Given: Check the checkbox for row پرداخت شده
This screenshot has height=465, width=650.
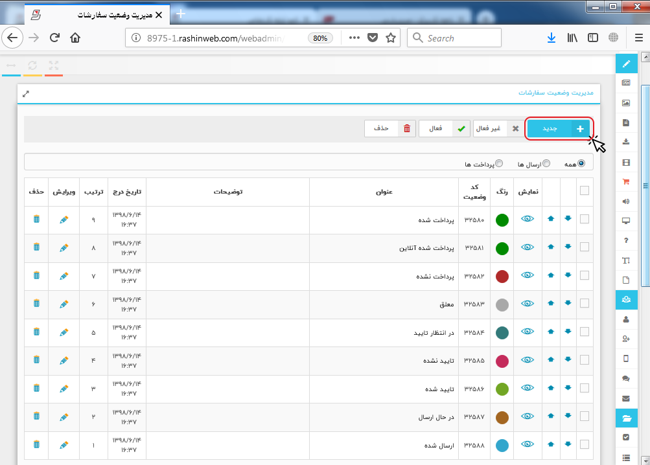Looking at the screenshot, I should coord(585,219).
